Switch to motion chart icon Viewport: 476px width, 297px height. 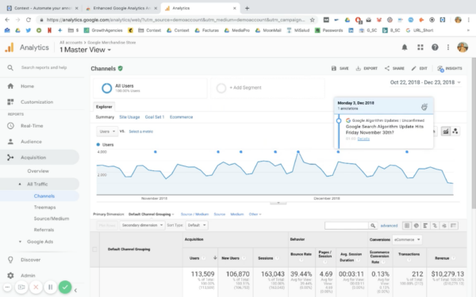click(x=455, y=131)
